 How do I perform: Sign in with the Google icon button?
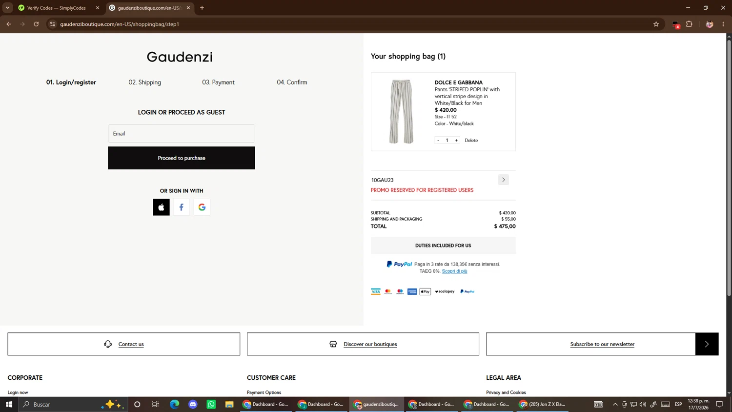(202, 207)
